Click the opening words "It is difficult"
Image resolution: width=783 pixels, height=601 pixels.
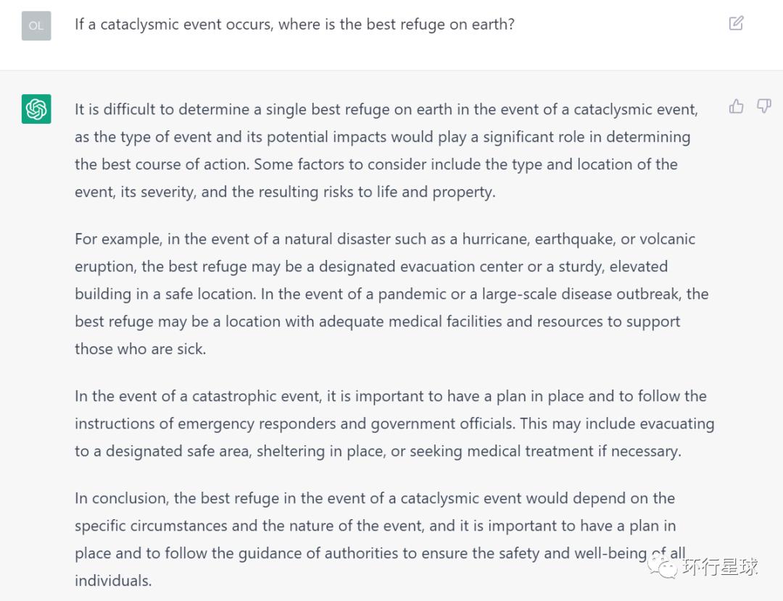coord(116,109)
